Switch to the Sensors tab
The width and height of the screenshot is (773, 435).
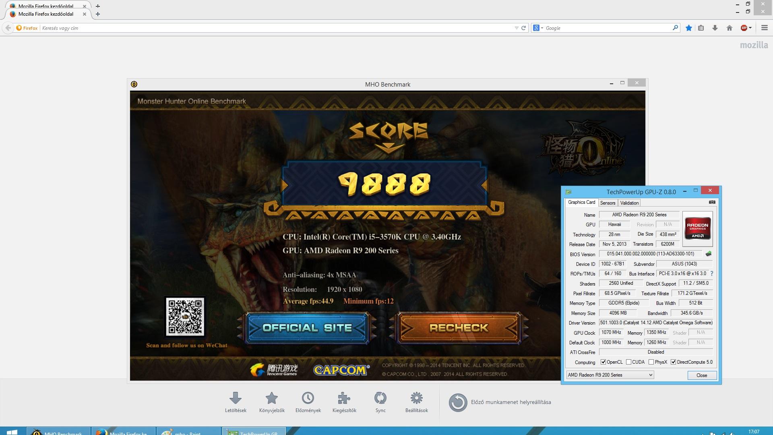[608, 203]
